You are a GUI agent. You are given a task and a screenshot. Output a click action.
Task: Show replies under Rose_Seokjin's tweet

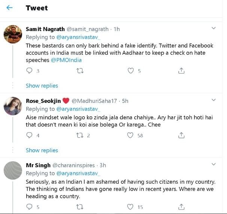click(x=42, y=150)
